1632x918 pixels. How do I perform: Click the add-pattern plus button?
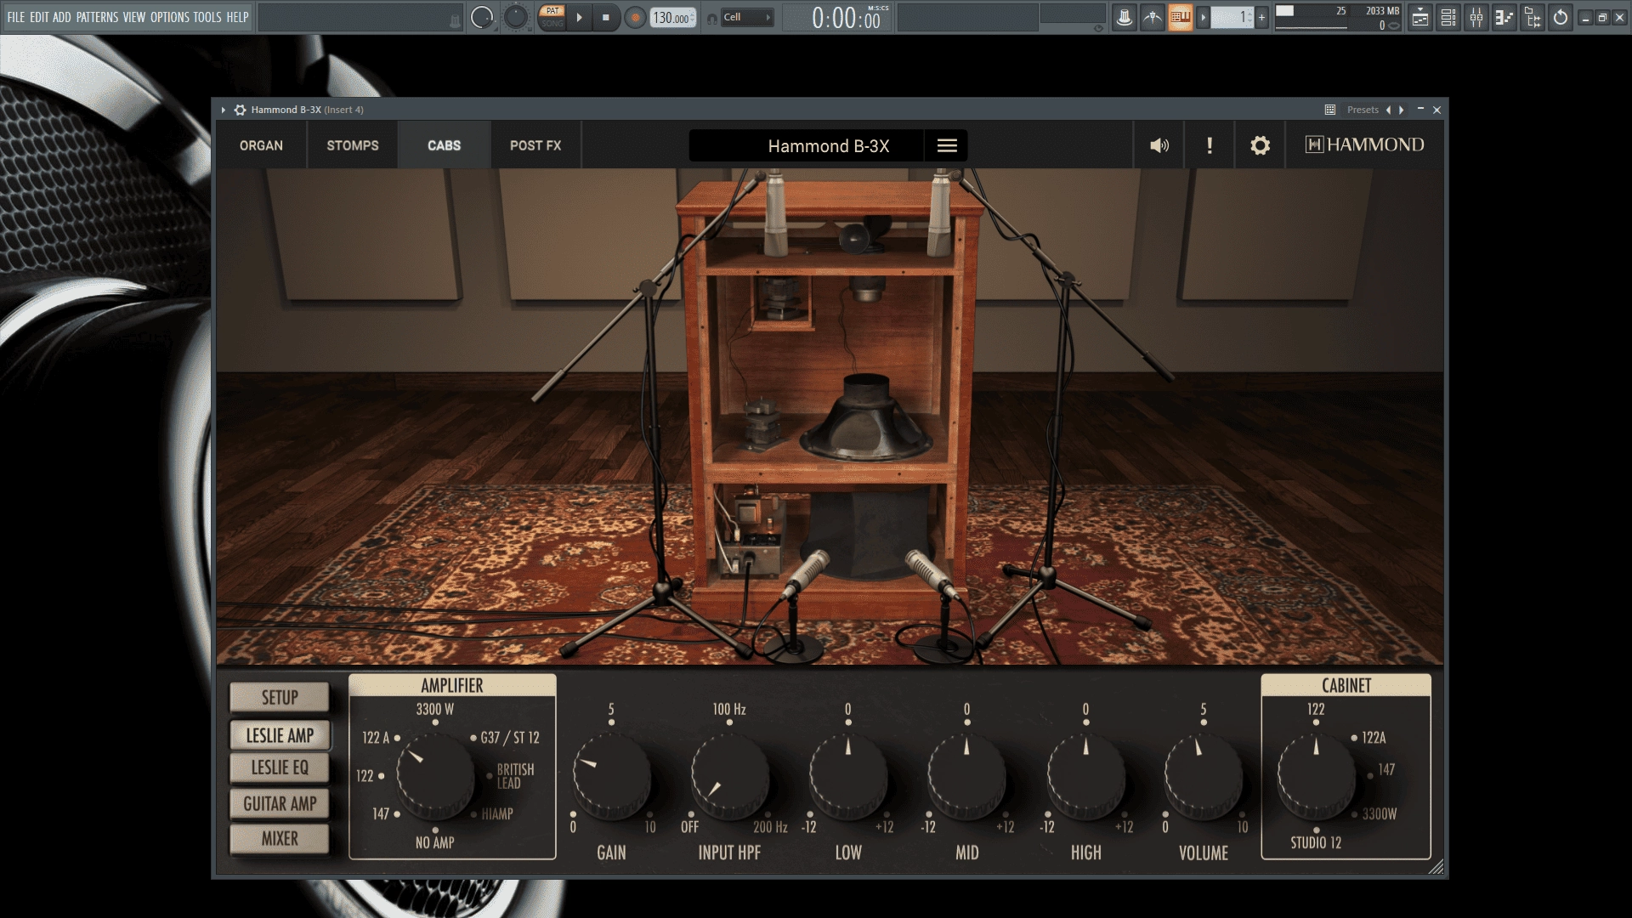[x=1261, y=17]
